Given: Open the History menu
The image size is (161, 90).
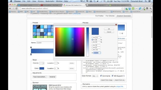Looking at the screenshot, I should (x=41, y=1).
